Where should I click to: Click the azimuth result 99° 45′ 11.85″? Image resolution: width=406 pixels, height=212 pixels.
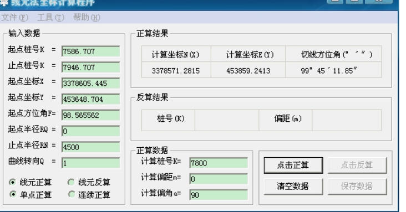(329, 71)
